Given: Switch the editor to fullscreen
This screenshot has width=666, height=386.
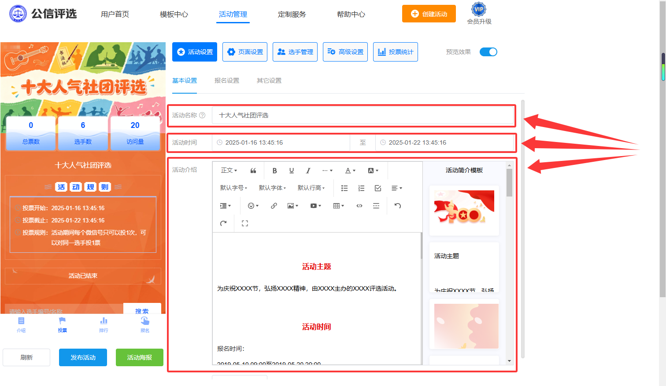Looking at the screenshot, I should click(x=245, y=223).
